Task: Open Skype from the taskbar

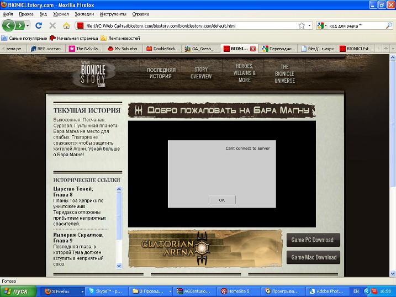Action: [107, 291]
